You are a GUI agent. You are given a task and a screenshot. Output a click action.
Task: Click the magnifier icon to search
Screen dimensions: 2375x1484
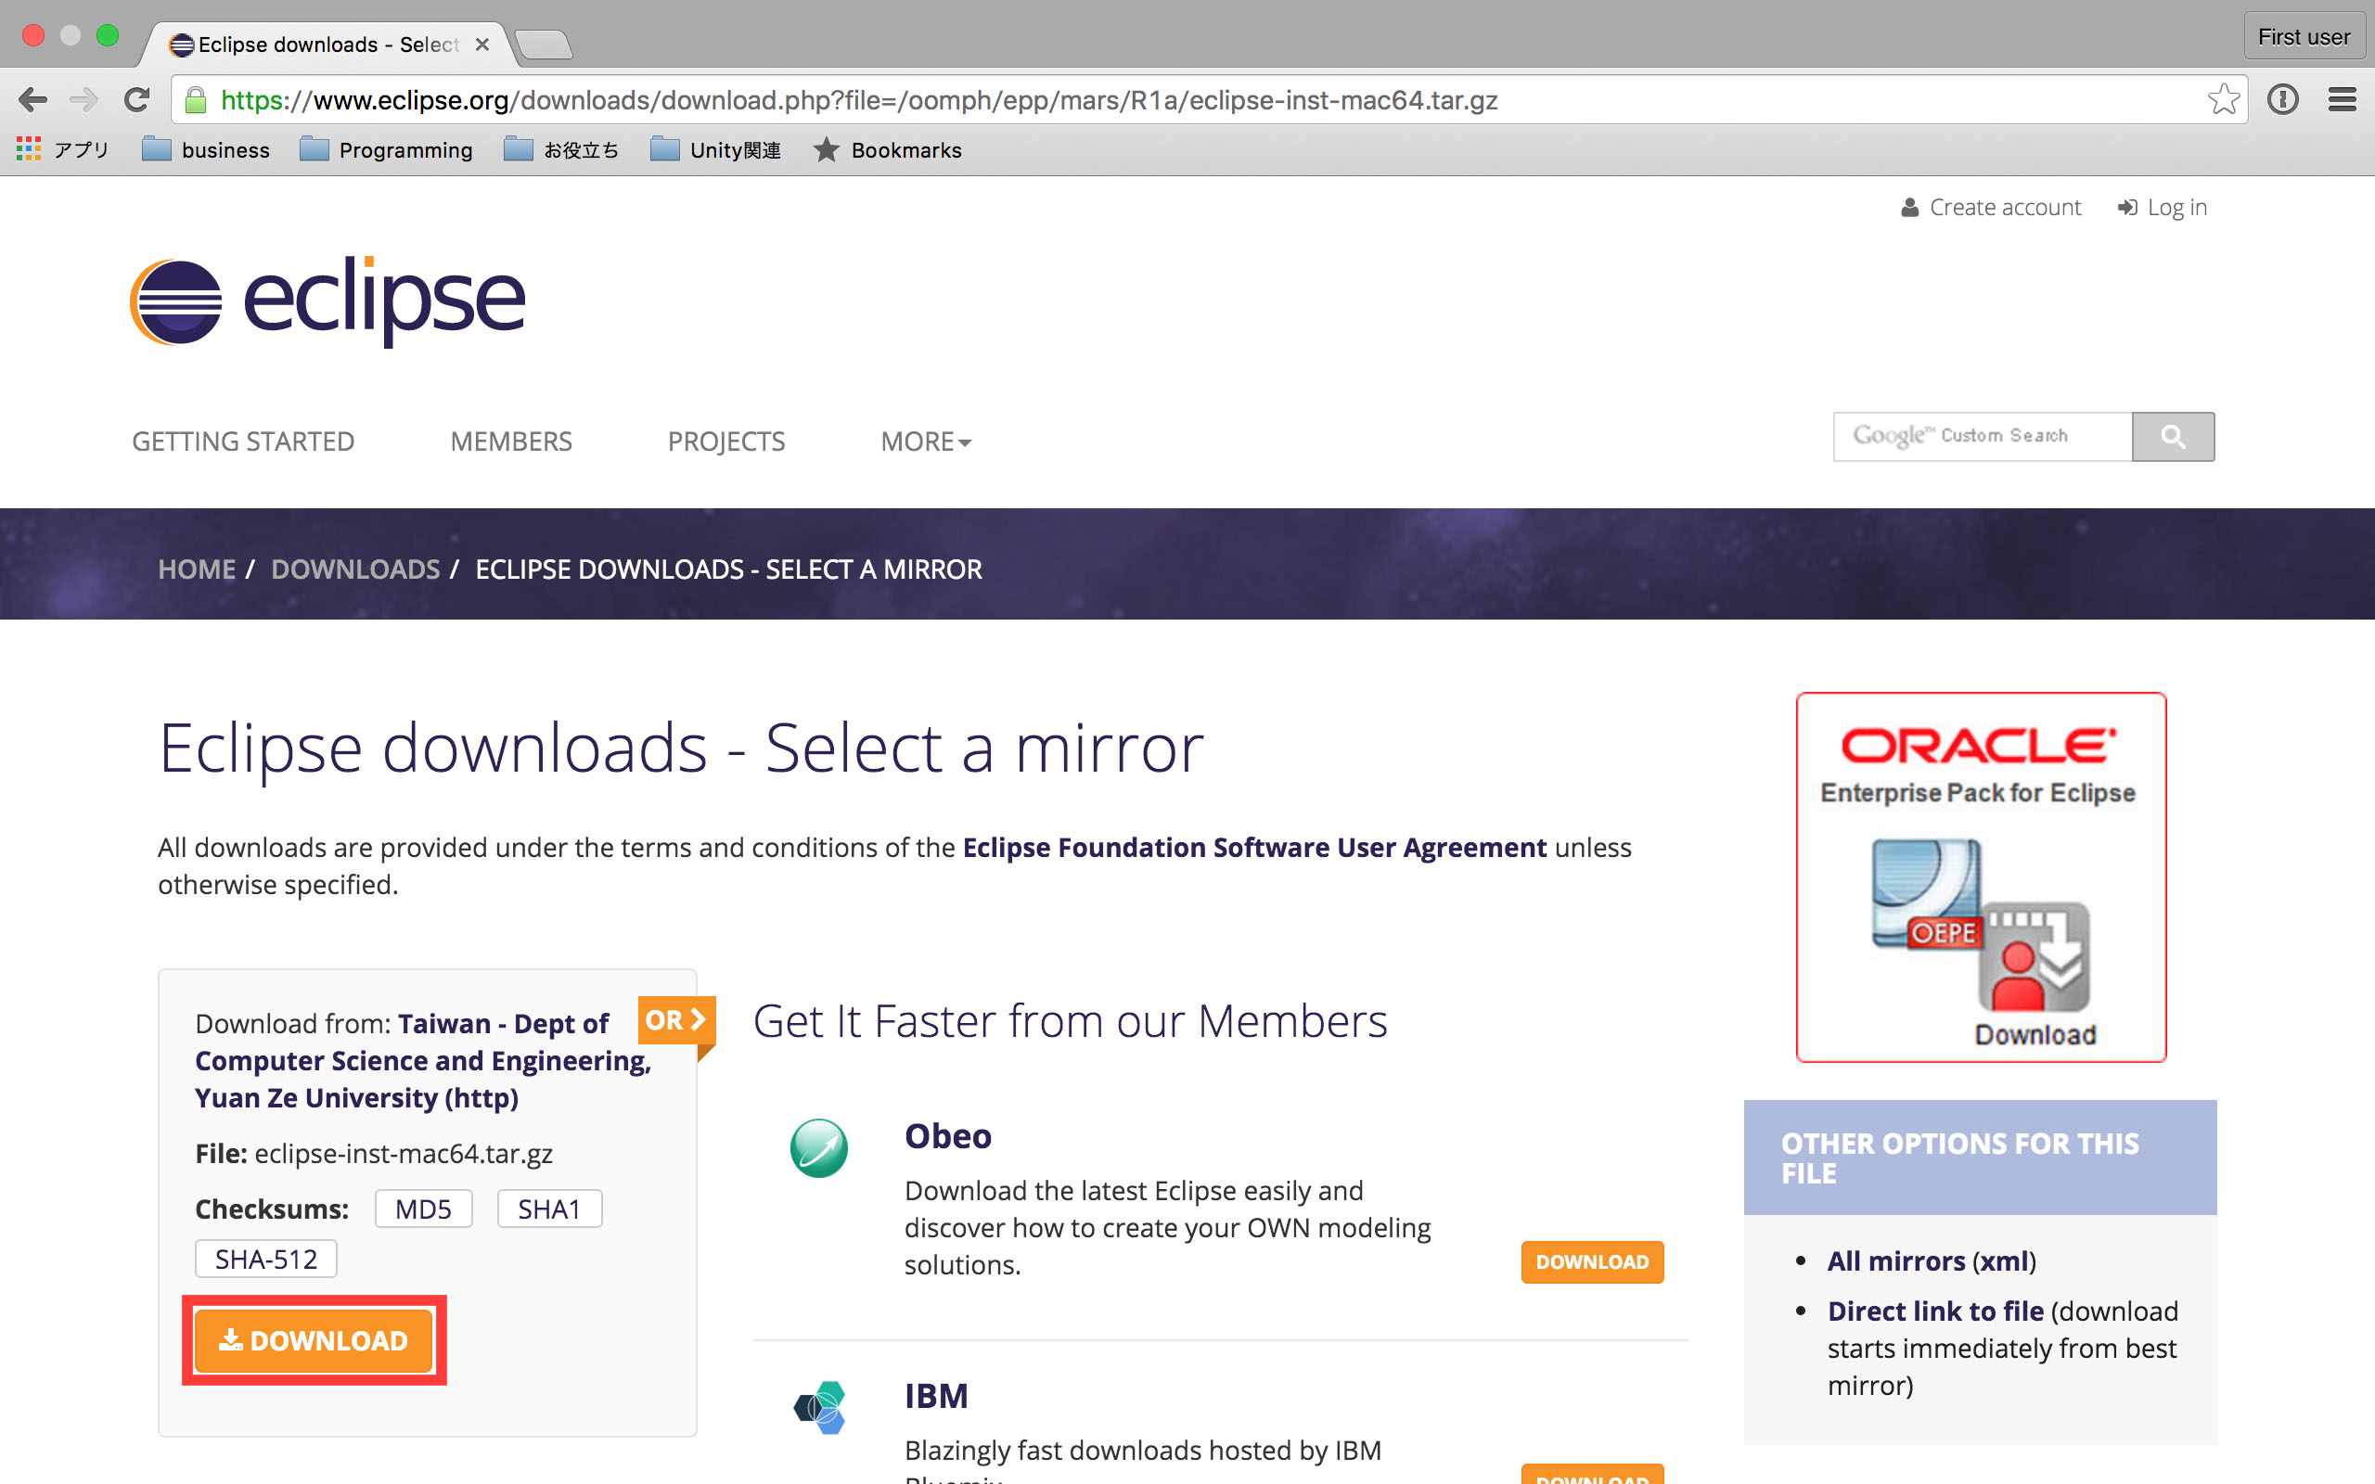point(2174,436)
